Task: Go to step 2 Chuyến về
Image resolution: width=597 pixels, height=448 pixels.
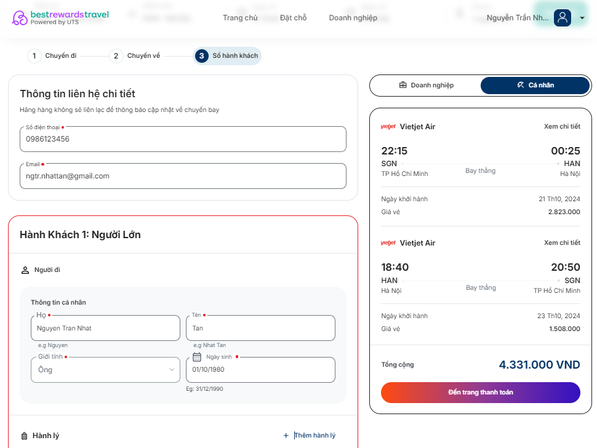Action: 135,56
